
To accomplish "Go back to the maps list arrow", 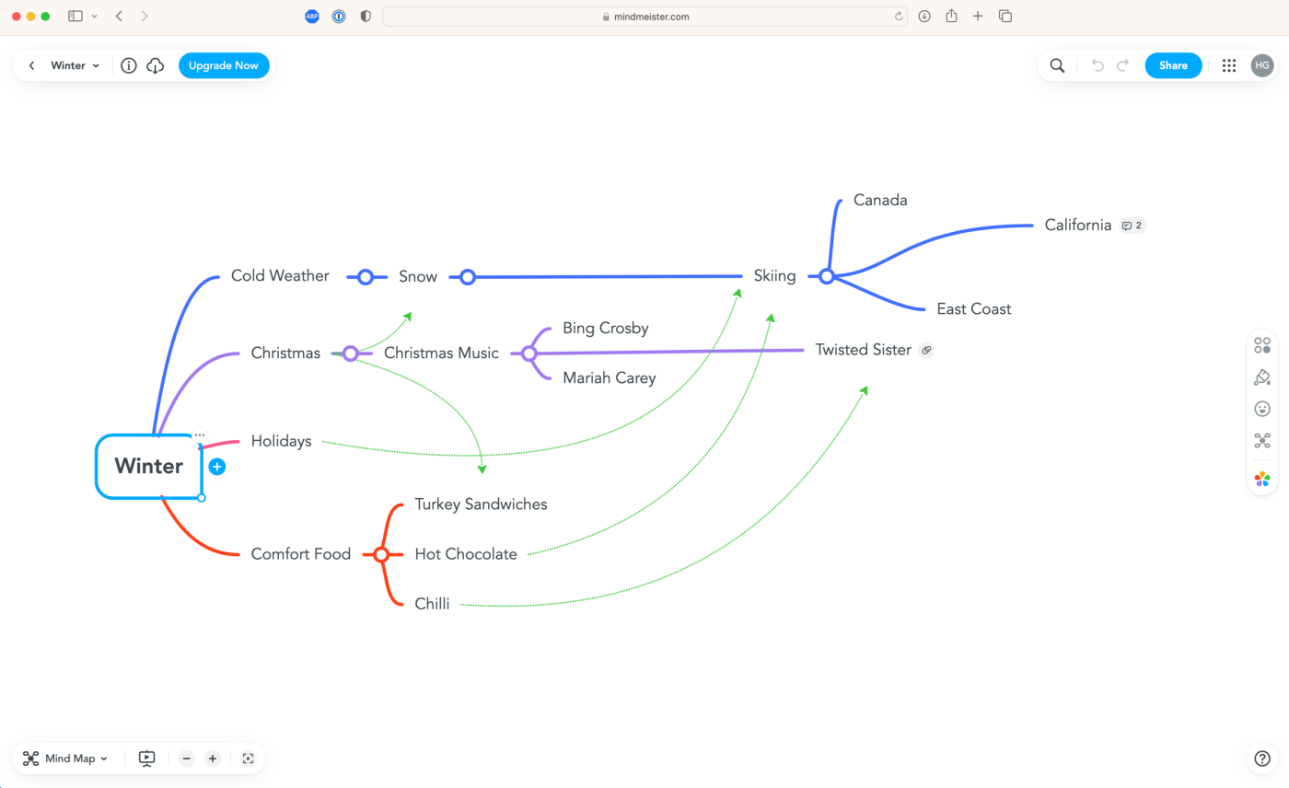I will pyautogui.click(x=32, y=65).
